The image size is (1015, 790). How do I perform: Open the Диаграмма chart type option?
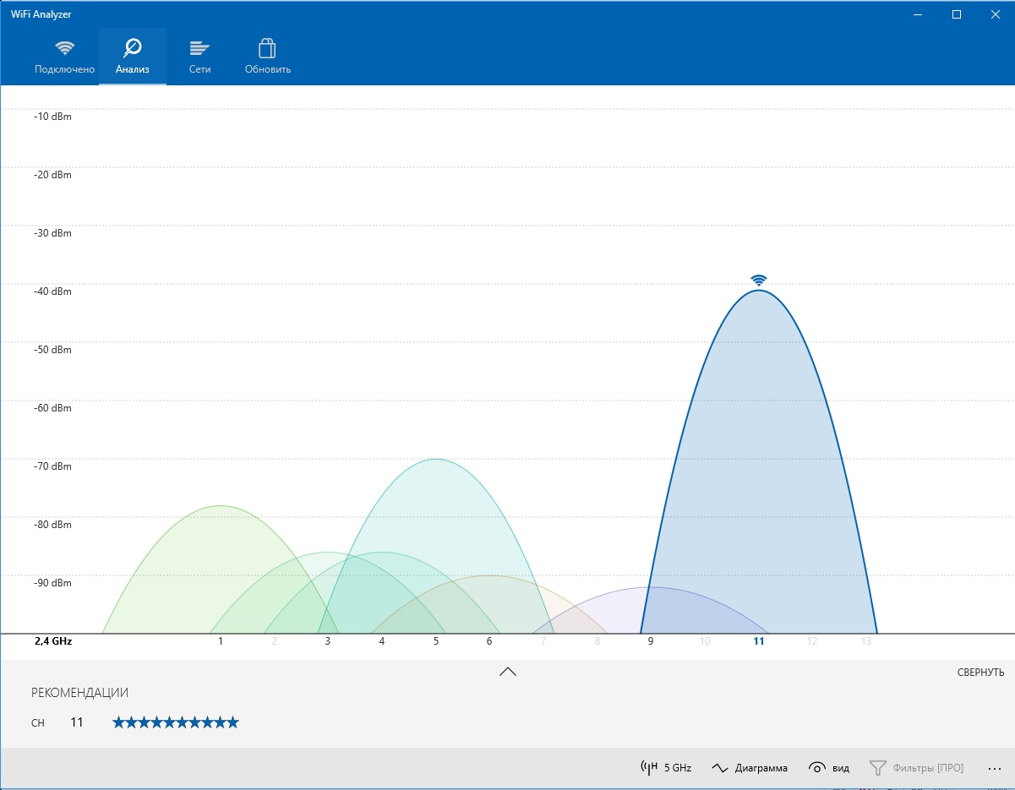(750, 768)
